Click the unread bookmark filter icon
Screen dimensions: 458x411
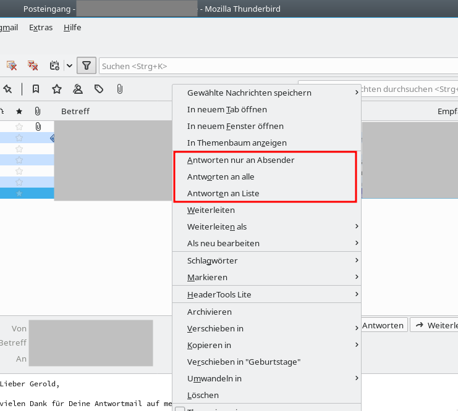click(36, 89)
